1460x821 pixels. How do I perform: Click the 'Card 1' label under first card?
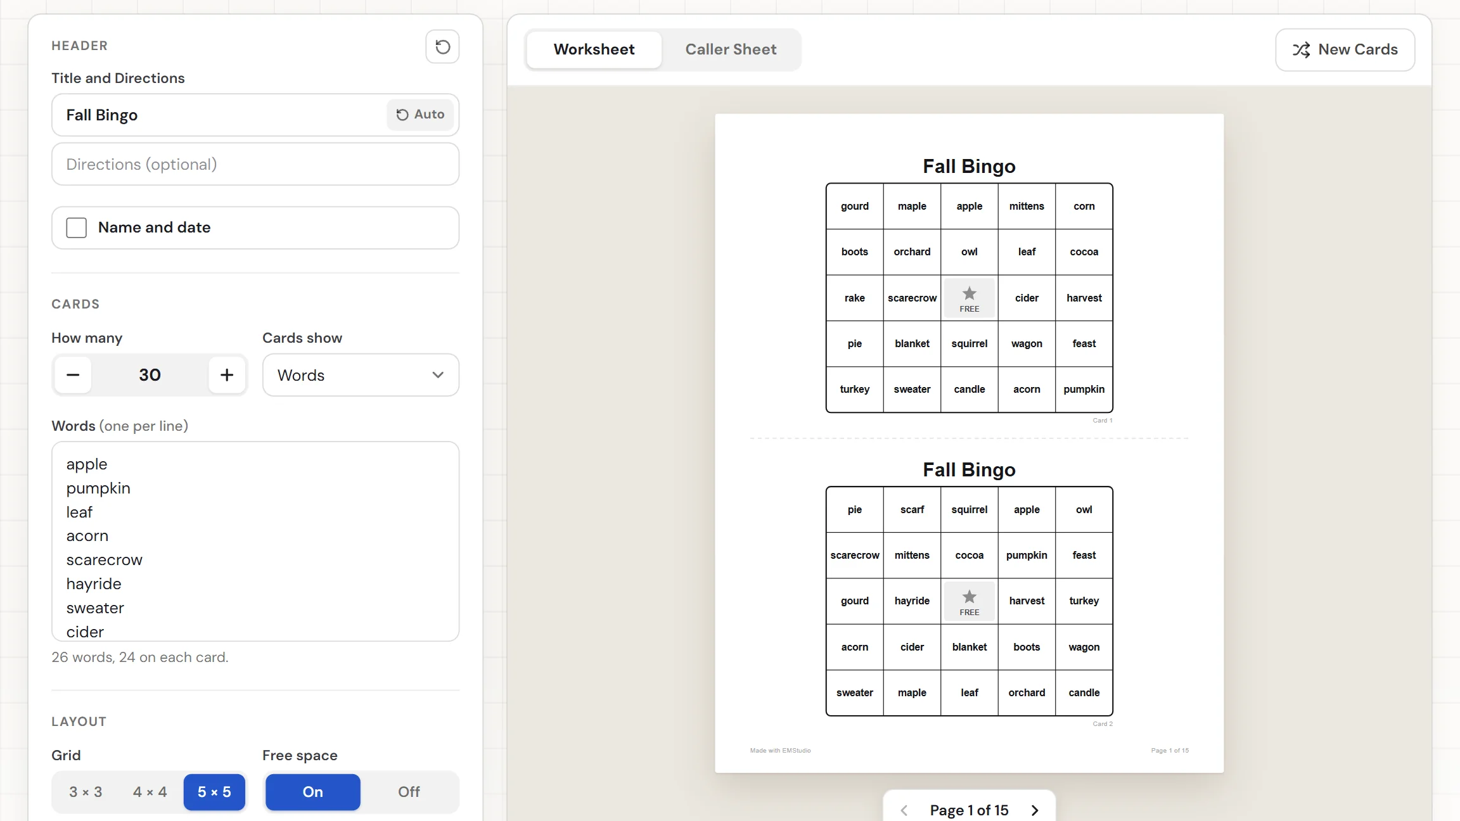(1103, 421)
